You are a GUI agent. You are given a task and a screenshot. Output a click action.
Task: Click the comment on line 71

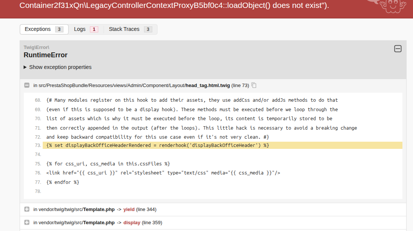tap(202, 128)
